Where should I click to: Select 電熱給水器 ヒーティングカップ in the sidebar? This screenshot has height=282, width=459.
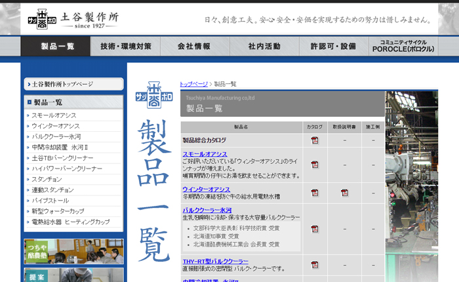click(x=71, y=222)
